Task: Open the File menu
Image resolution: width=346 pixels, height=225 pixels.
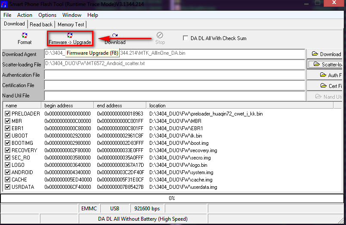Action: (7, 15)
